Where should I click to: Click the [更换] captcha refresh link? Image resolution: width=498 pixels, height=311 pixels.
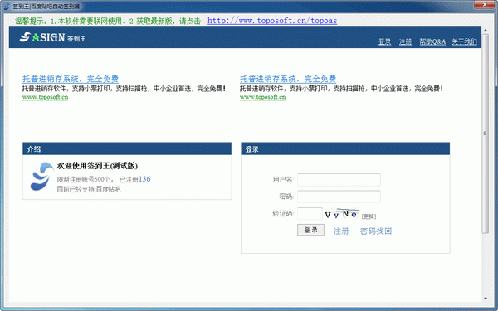pos(369,216)
